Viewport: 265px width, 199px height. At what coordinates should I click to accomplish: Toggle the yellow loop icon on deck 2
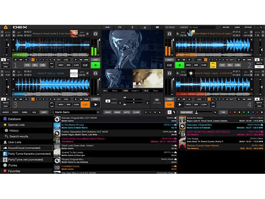213,65
